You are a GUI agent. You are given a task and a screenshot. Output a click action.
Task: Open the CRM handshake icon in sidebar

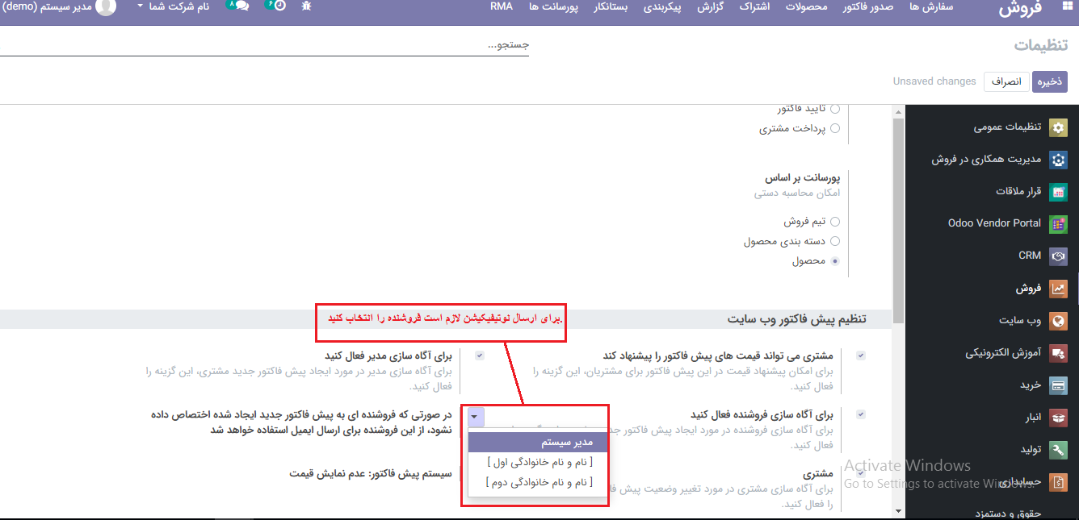(x=1058, y=256)
